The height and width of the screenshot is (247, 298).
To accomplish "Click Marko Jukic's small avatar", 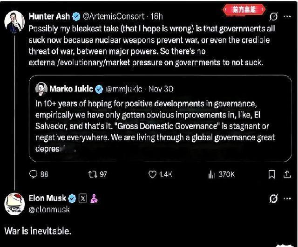I will (x=42, y=89).
